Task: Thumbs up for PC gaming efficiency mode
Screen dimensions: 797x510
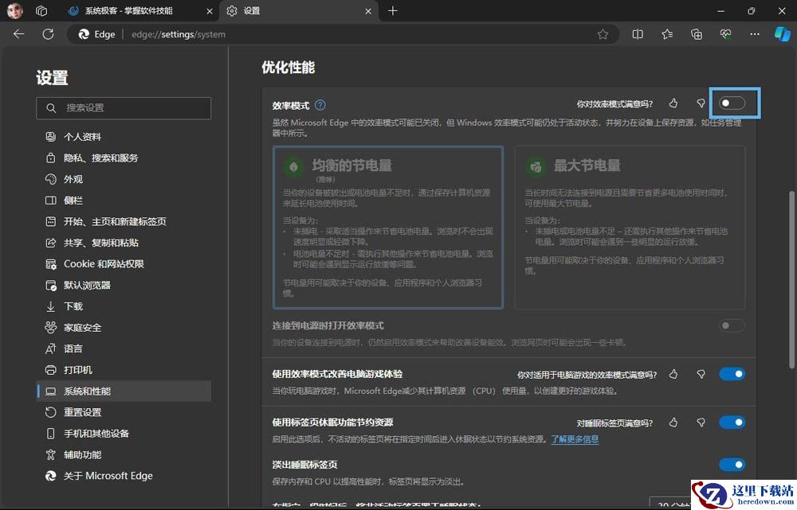Action: 673,374
